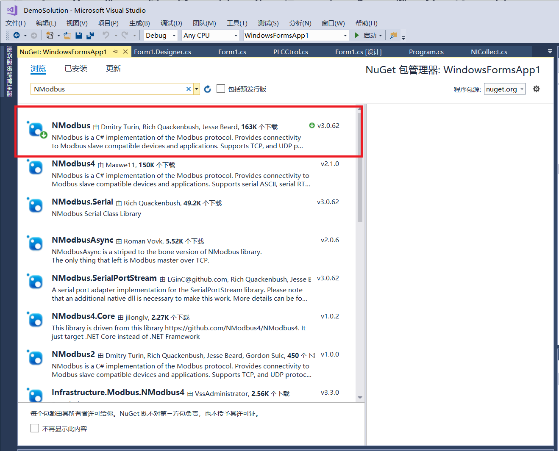Select the NModbus2 package title

pyautogui.click(x=73, y=354)
